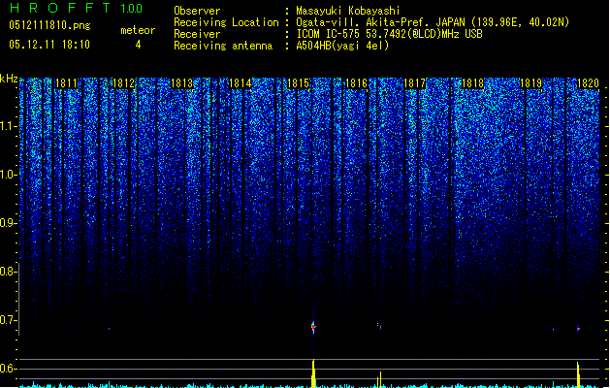Click the 1.0 frequency axis label
The image size is (610, 388).
click(x=9, y=175)
